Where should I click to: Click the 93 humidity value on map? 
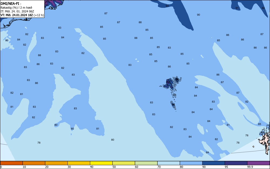[167, 6]
